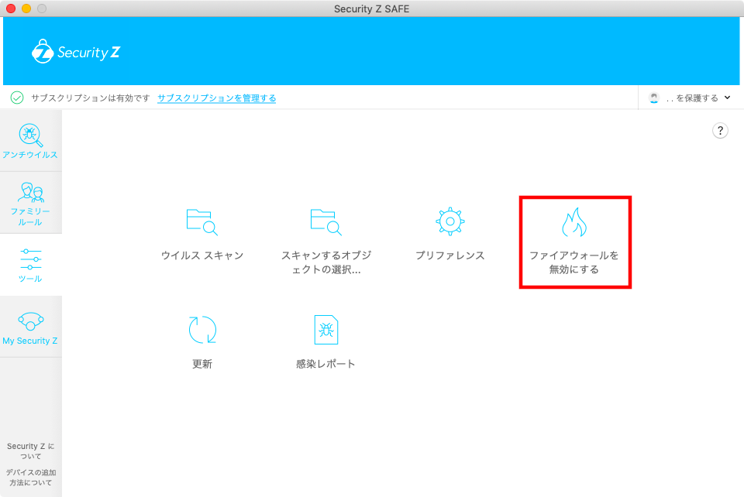This screenshot has height=497, width=744.
Task: Close the Security Z SAFE window
Action: tap(11, 9)
